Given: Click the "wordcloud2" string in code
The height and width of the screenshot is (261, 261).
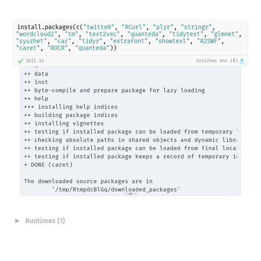Looking at the screenshot, I should pos(37,34).
